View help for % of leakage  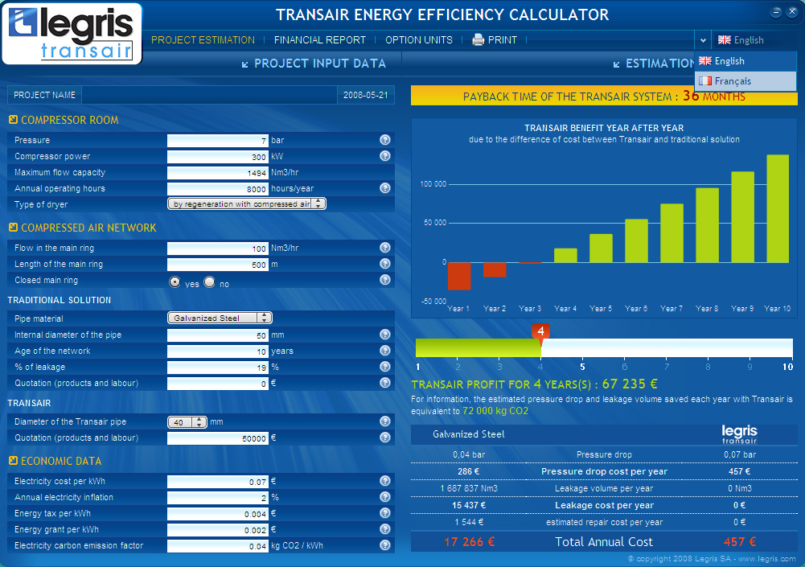click(x=385, y=367)
